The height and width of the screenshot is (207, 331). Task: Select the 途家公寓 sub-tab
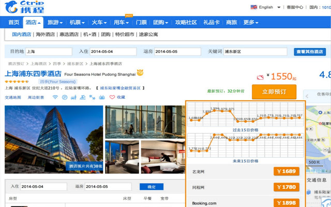(x=148, y=35)
